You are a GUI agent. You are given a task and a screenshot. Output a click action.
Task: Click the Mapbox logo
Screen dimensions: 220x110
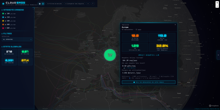[214, 106]
